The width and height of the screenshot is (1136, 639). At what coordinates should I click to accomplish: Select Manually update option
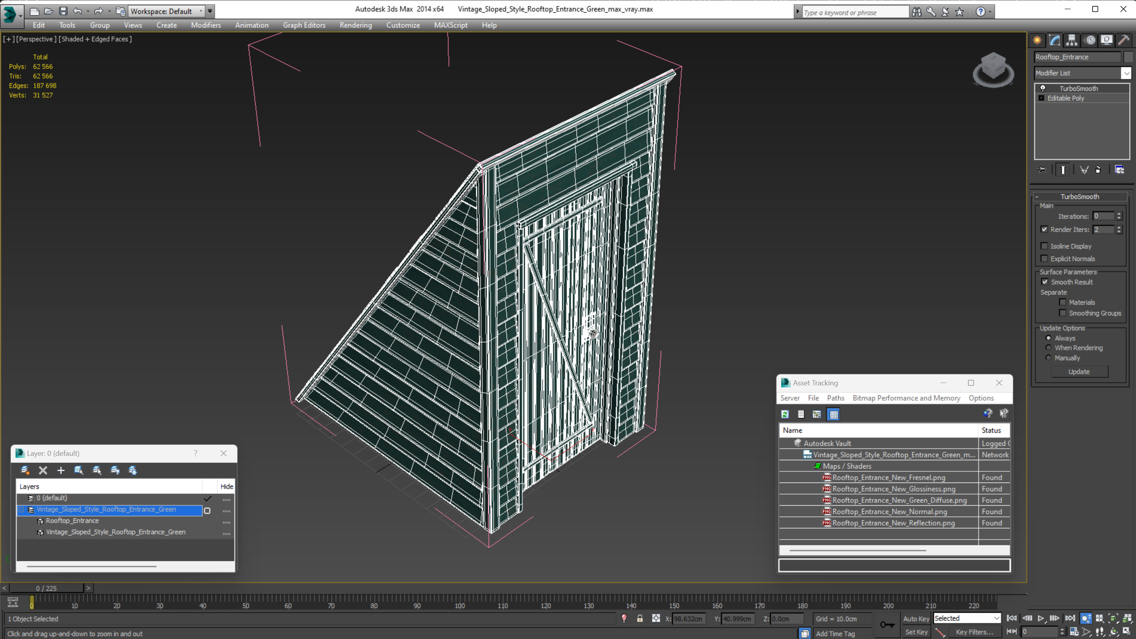(x=1048, y=358)
